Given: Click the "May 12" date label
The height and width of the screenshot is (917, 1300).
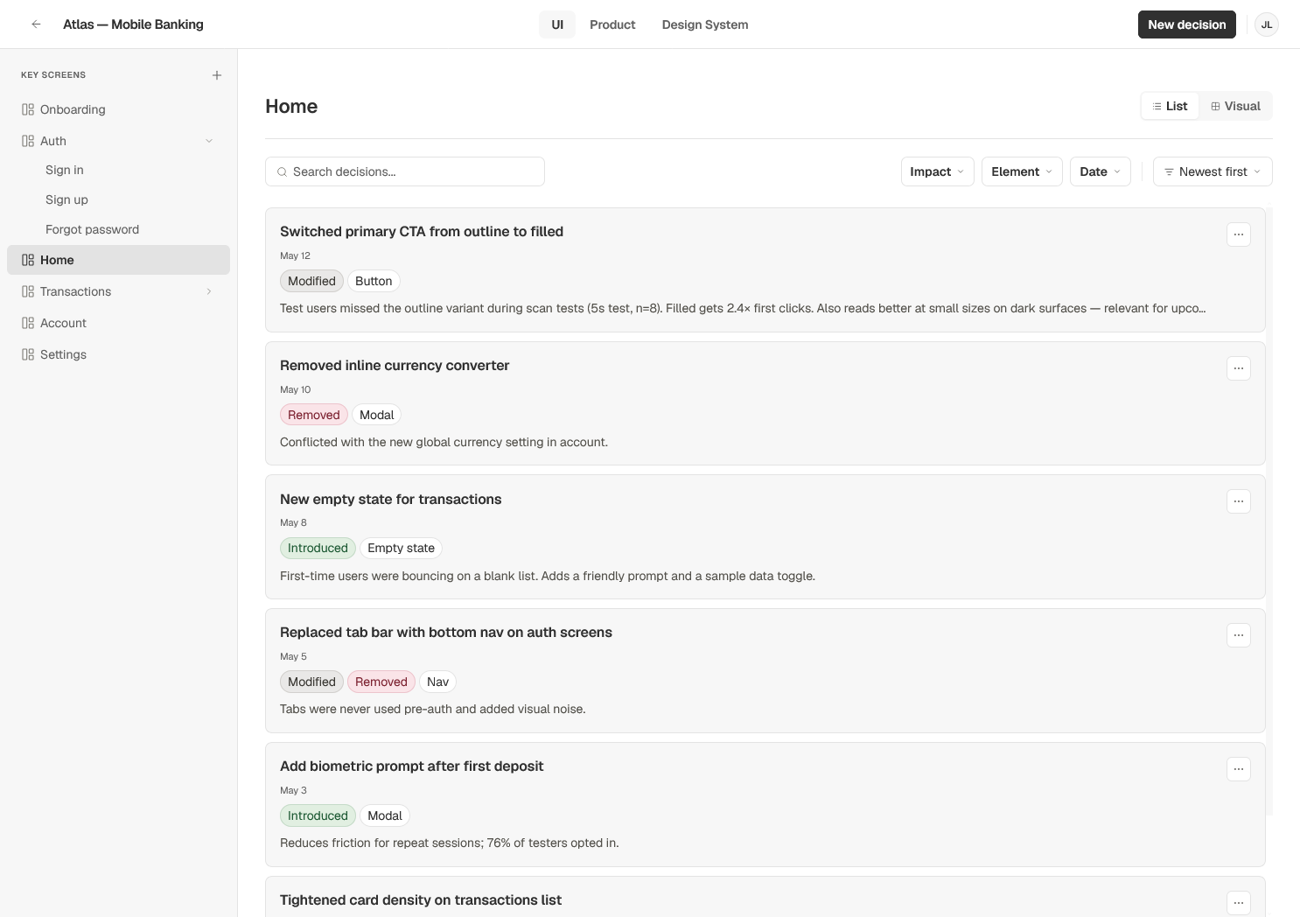Looking at the screenshot, I should (x=295, y=255).
